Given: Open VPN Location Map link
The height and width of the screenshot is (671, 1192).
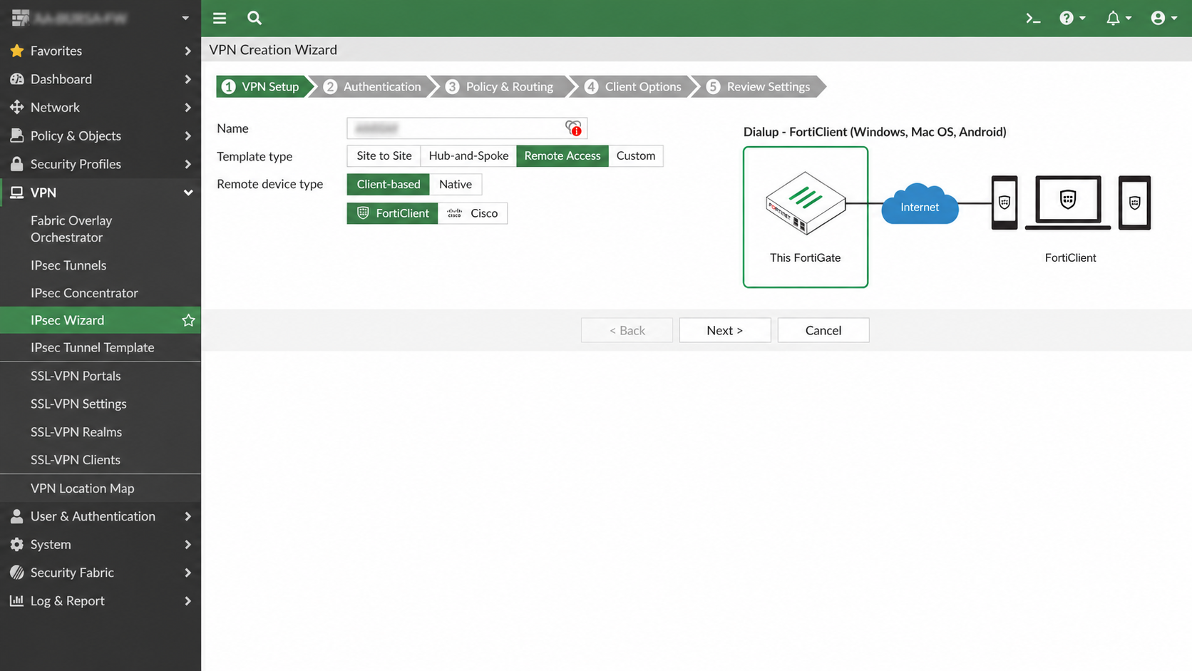Looking at the screenshot, I should pyautogui.click(x=82, y=488).
